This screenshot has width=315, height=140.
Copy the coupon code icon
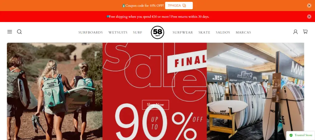184,6
